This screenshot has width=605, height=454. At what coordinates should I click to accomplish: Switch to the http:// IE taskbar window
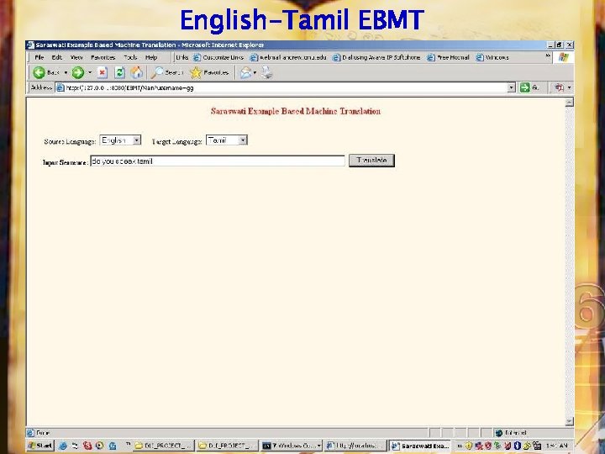coord(355,446)
